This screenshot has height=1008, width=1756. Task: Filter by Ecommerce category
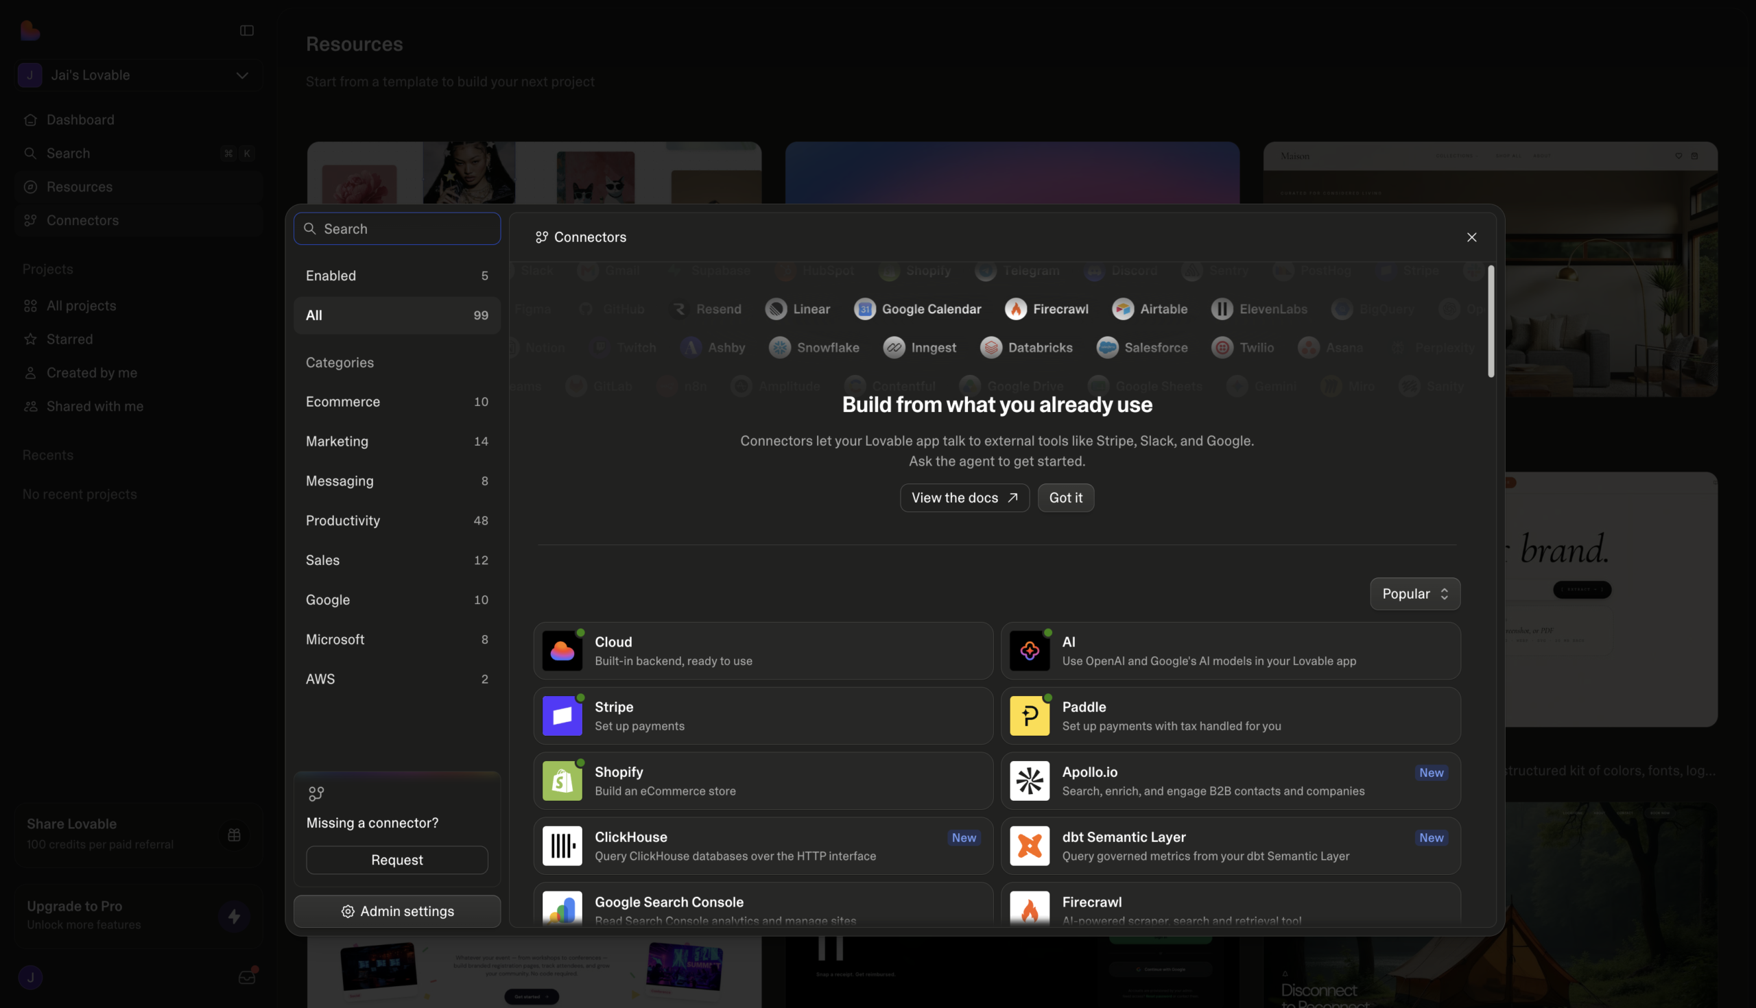pyautogui.click(x=396, y=402)
